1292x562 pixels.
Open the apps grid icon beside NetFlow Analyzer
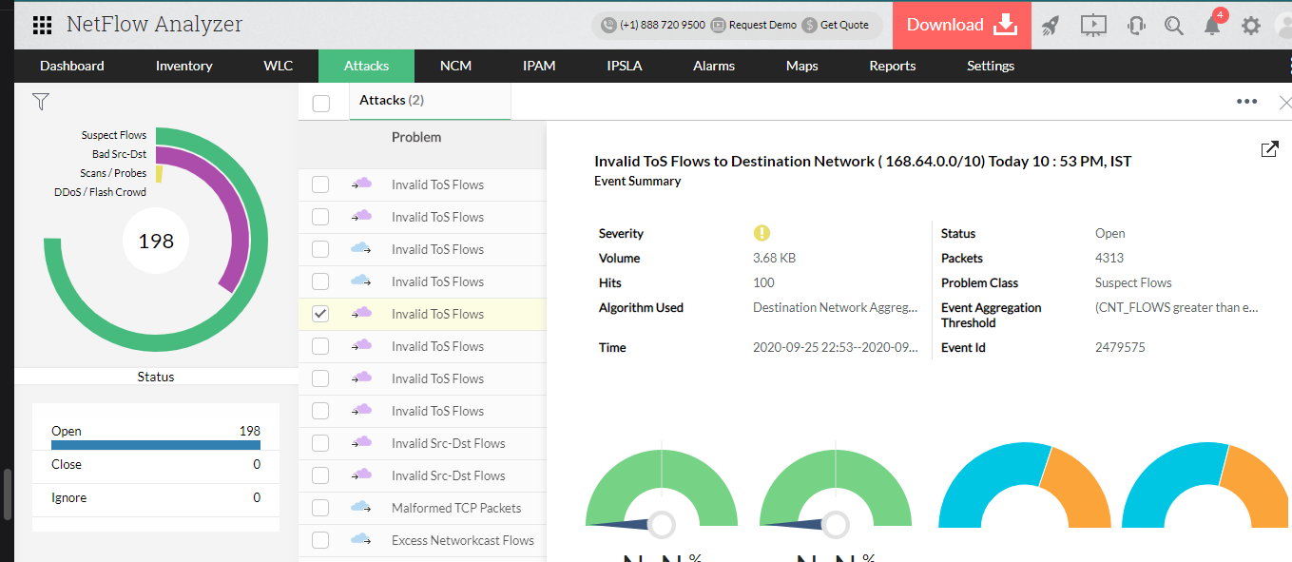(x=42, y=26)
